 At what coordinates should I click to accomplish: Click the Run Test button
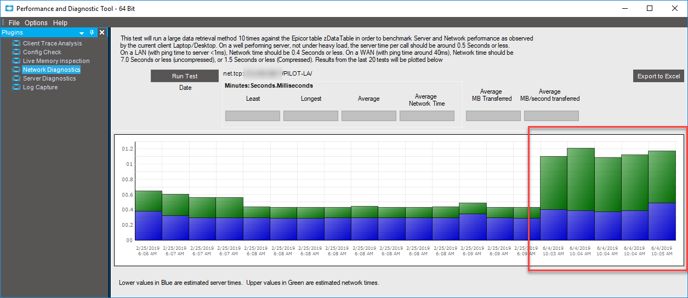click(x=185, y=76)
